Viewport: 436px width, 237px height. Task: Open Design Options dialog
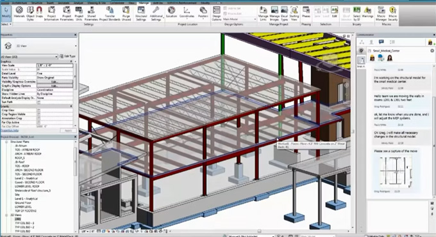(x=216, y=13)
